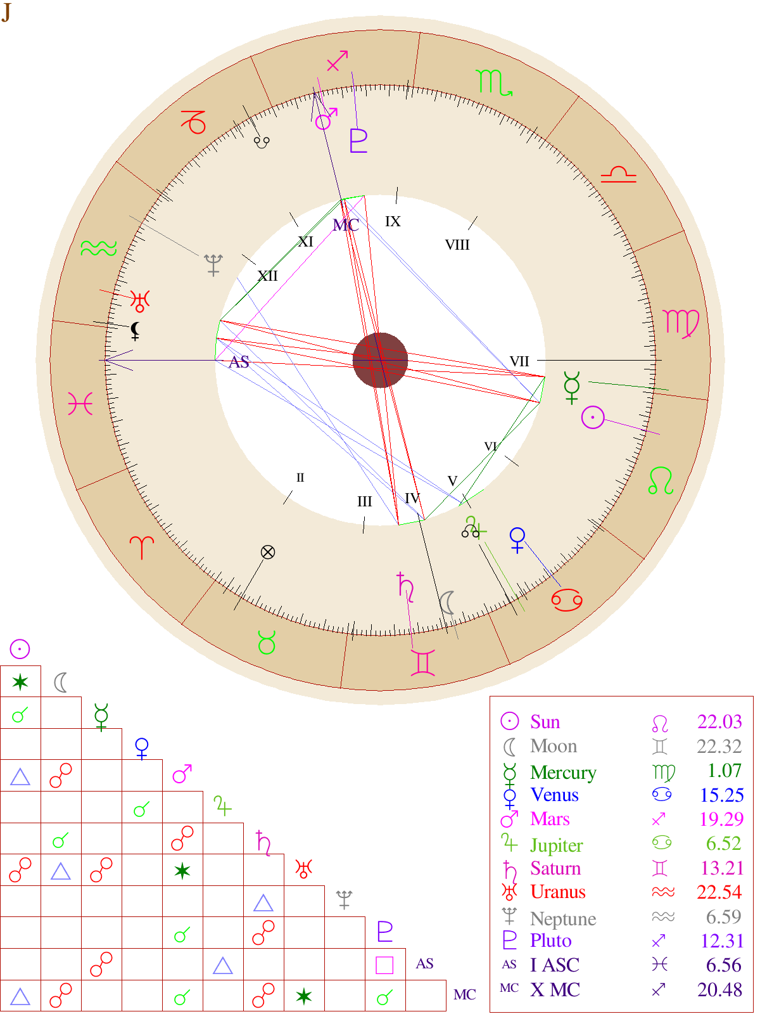This screenshot has width=760, height=1014.
Task: Click house label III in the chart
Action: 364,501
